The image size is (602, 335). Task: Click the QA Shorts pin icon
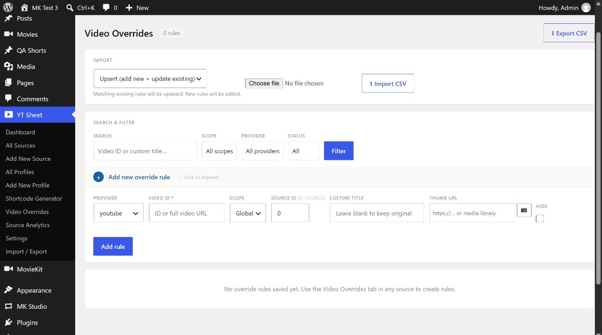(8, 50)
